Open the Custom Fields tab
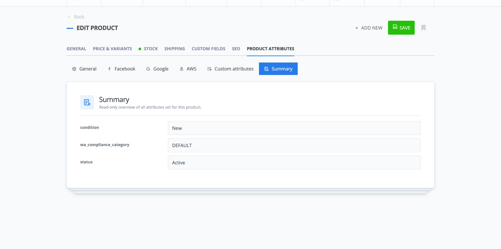 (208, 49)
